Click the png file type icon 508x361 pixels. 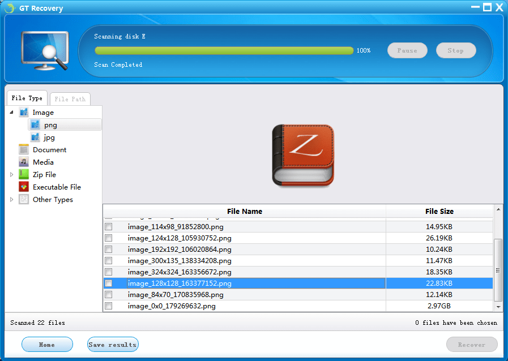pos(35,124)
